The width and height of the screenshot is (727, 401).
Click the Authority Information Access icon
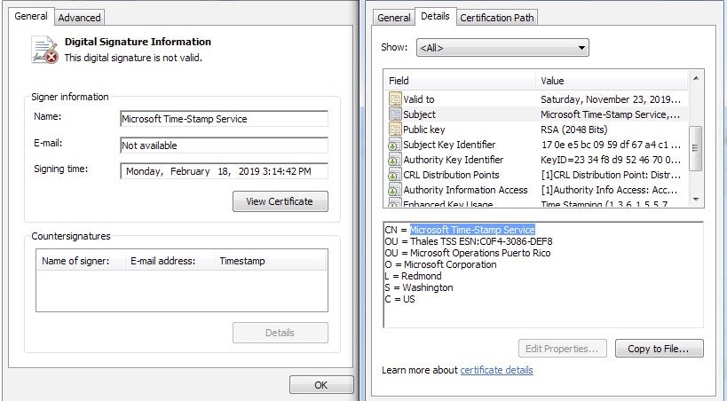click(395, 190)
